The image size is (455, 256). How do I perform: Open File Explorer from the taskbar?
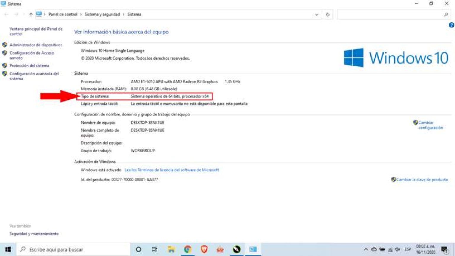click(x=171, y=249)
